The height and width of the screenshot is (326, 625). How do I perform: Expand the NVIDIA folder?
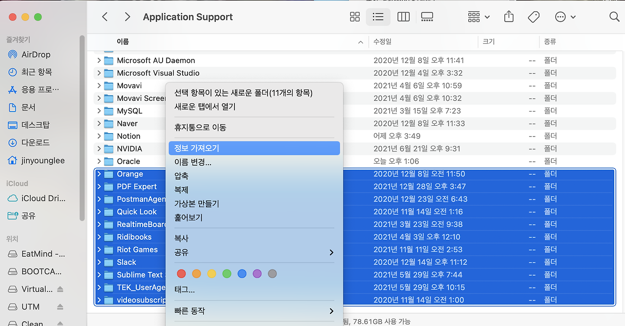tap(99, 149)
